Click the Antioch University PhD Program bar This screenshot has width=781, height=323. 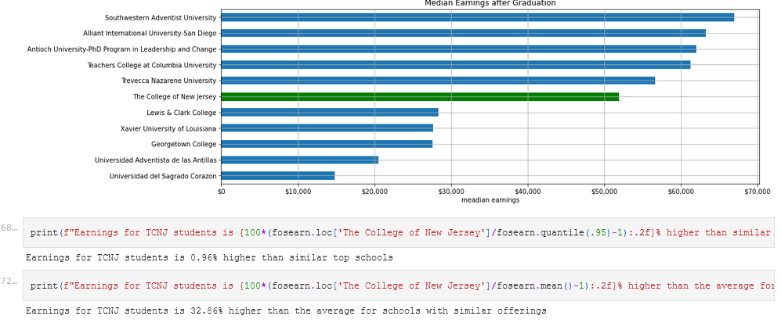(459, 48)
